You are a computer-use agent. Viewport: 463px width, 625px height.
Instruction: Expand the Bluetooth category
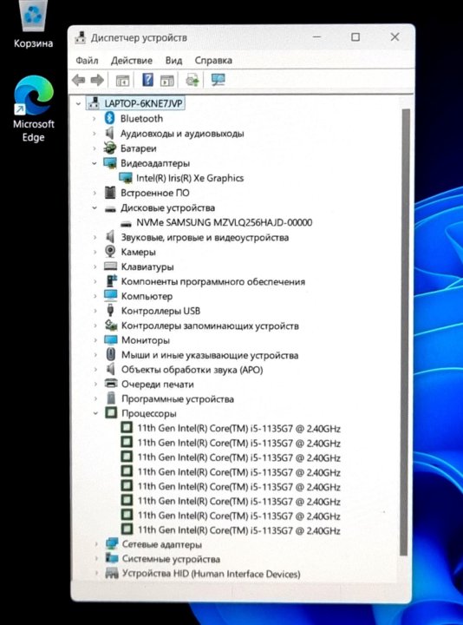[95, 118]
